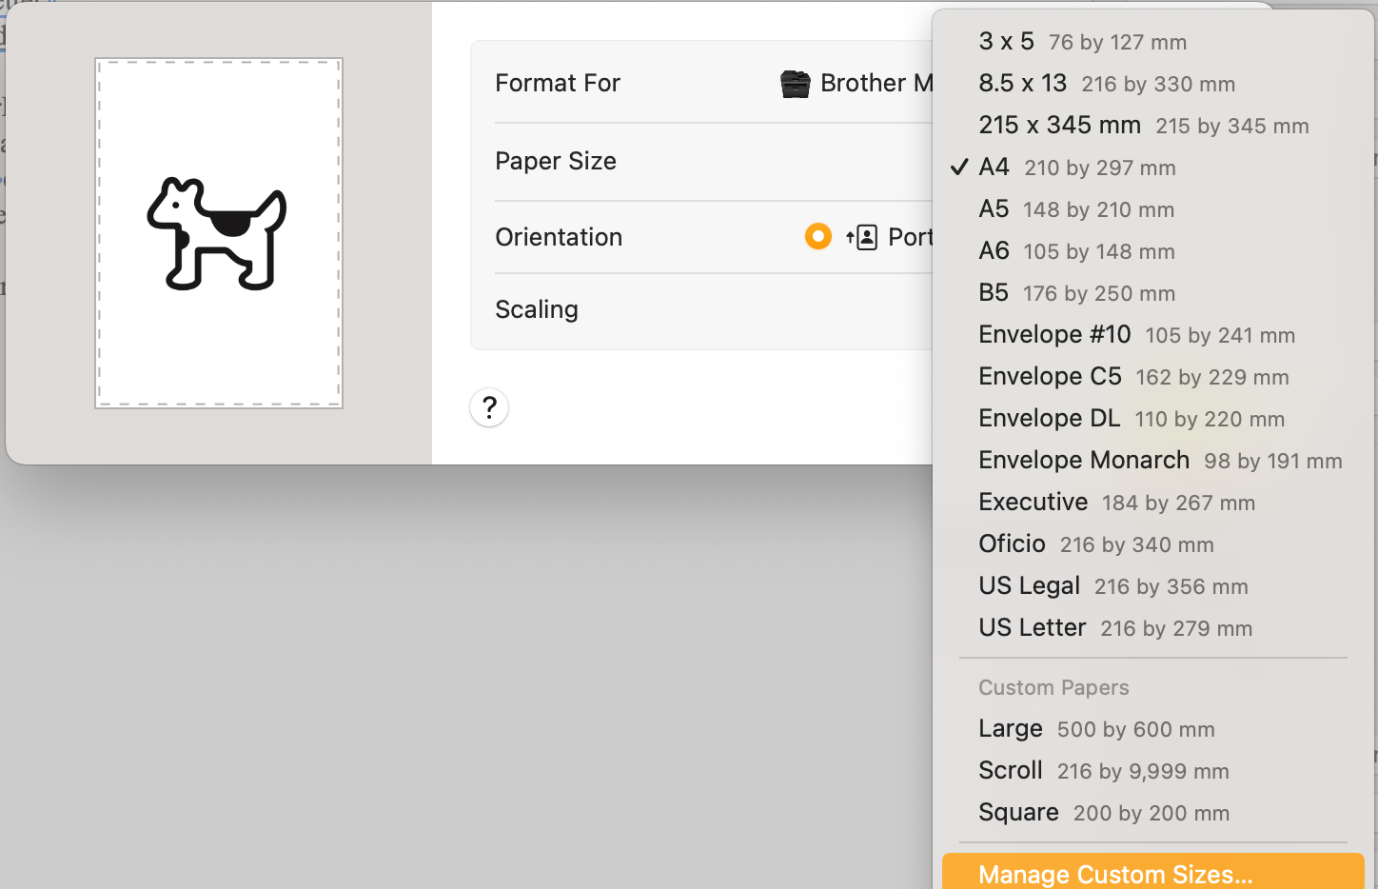
Task: Pick US Letter paper size
Action: pyautogui.click(x=1153, y=628)
